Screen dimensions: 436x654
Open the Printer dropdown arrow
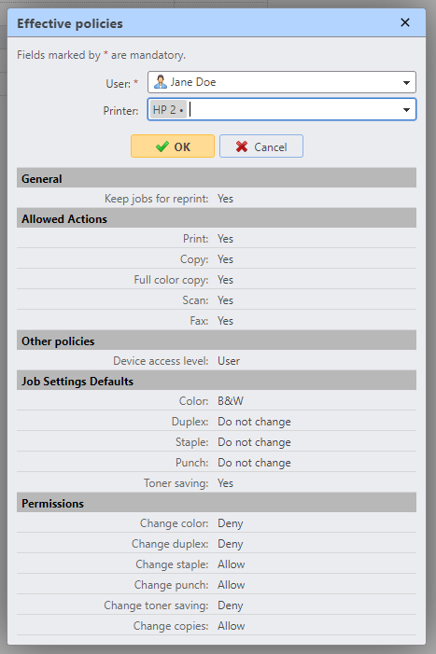point(406,110)
